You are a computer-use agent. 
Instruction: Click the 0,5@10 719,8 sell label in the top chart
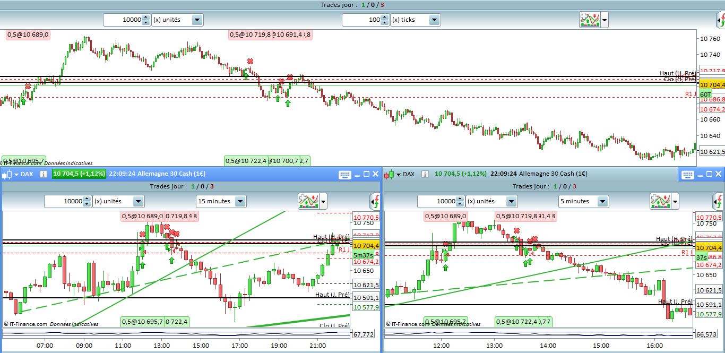click(x=251, y=35)
